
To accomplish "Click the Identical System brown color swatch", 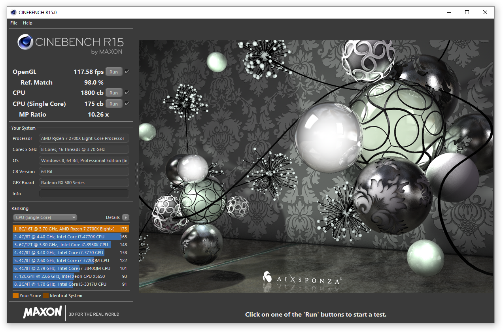I will click(45, 296).
